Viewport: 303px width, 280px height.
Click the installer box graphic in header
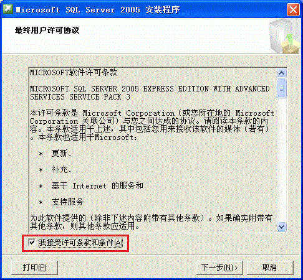coord(285,37)
